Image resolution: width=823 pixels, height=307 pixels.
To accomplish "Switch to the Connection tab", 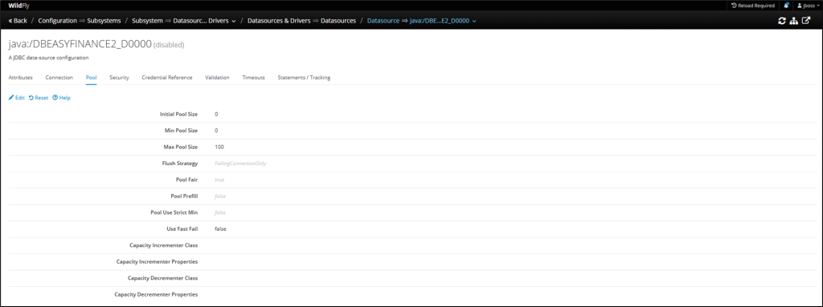I will point(59,78).
